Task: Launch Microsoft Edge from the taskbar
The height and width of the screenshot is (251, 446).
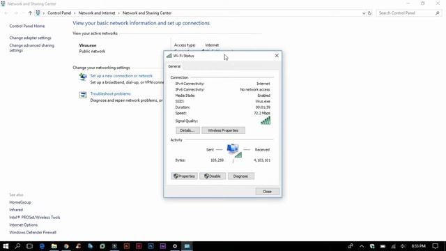Action: [x=42, y=246]
